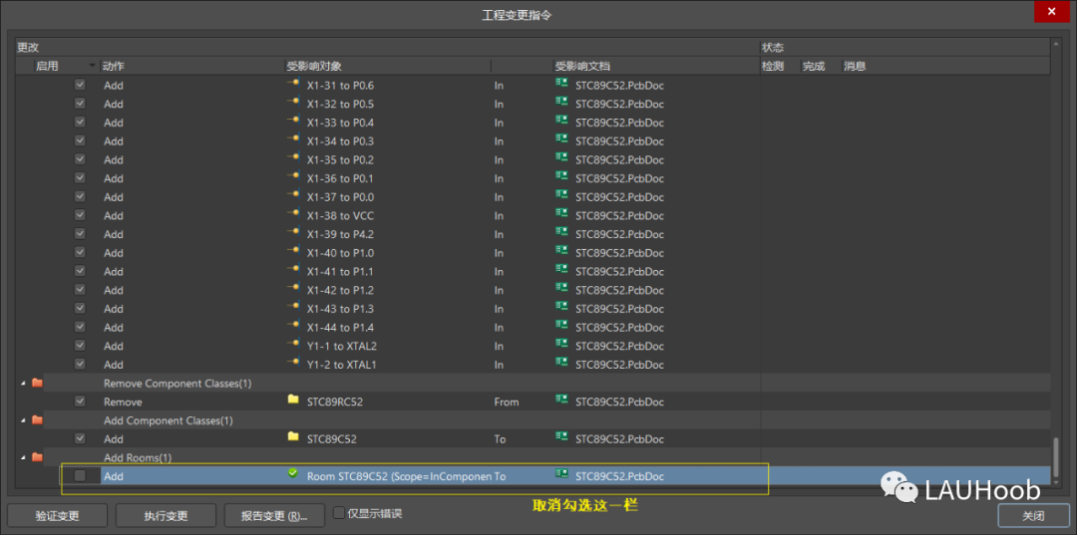Image resolution: width=1077 pixels, height=535 pixels.
Task: Click the orange folder icon for Add Component Classes
Action: pos(37,419)
